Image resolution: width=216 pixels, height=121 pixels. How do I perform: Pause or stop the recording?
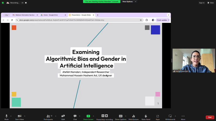[104, 117]
